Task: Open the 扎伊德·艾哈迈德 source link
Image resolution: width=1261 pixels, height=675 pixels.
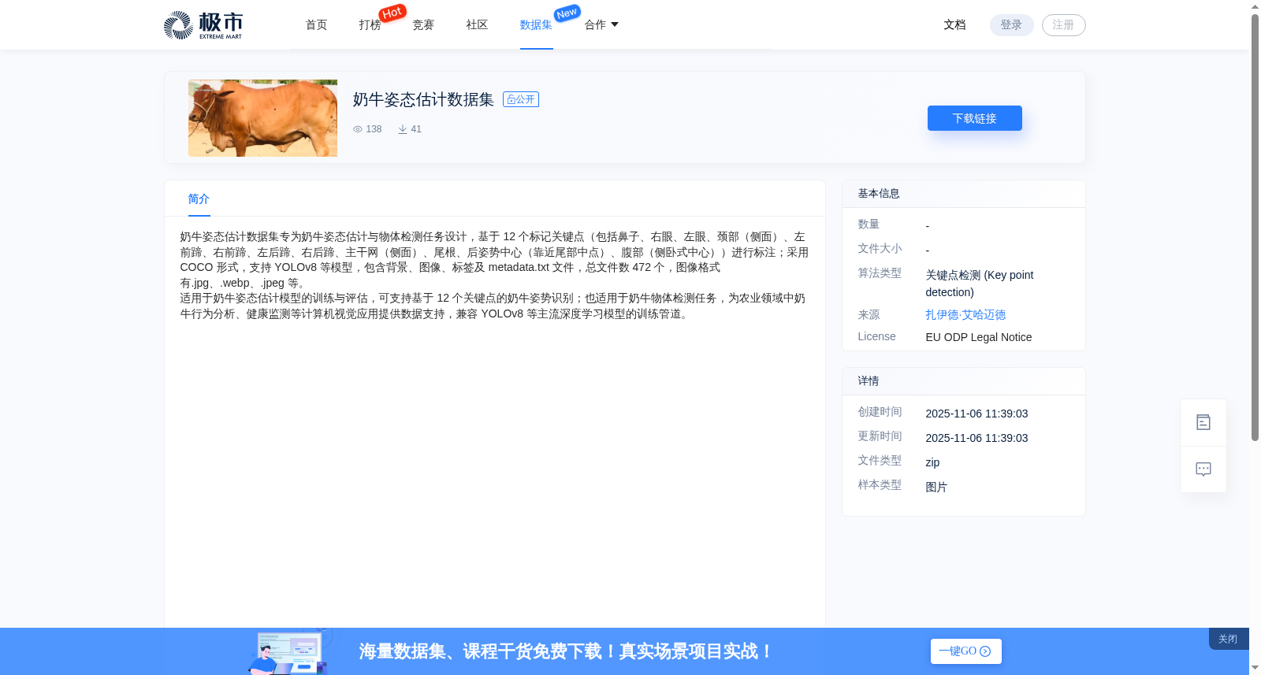Action: 965,315
